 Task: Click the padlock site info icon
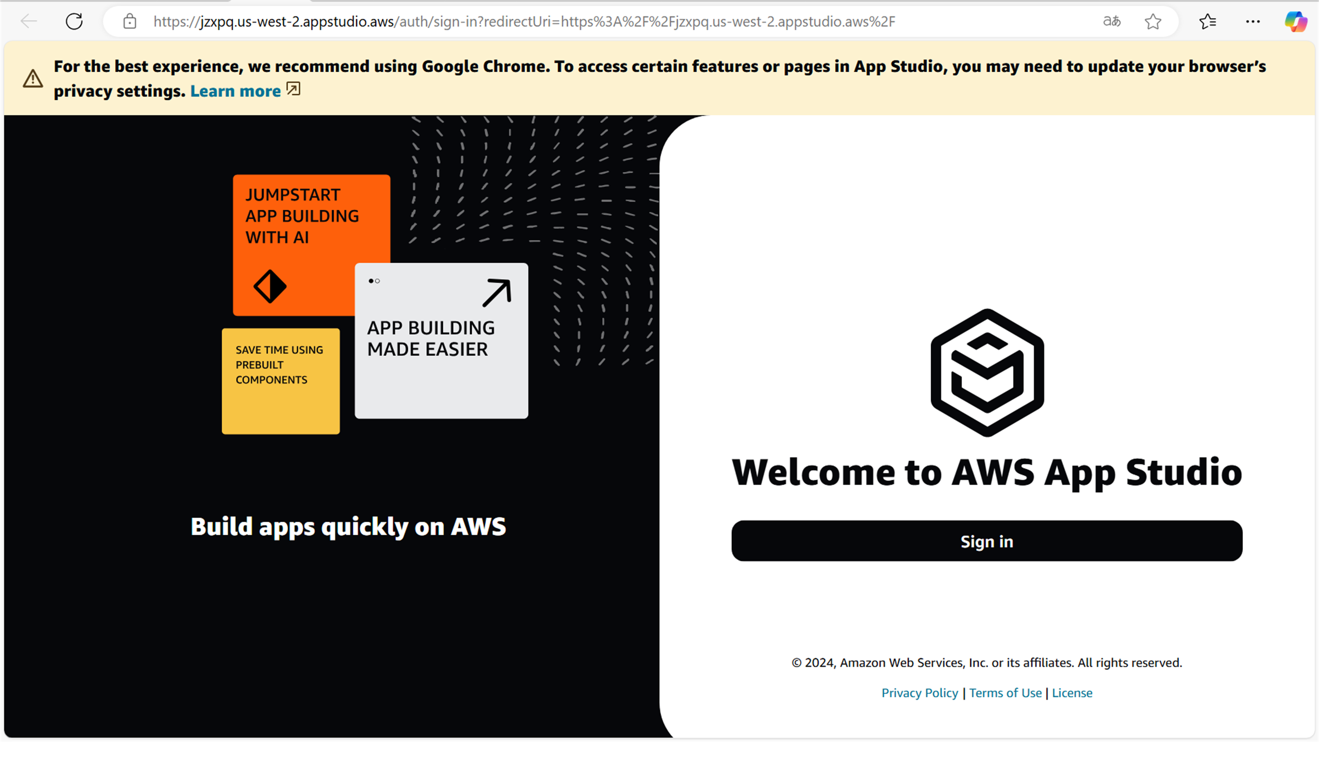click(129, 22)
